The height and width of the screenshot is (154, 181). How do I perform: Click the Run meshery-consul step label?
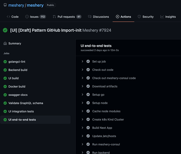[x=106, y=144]
